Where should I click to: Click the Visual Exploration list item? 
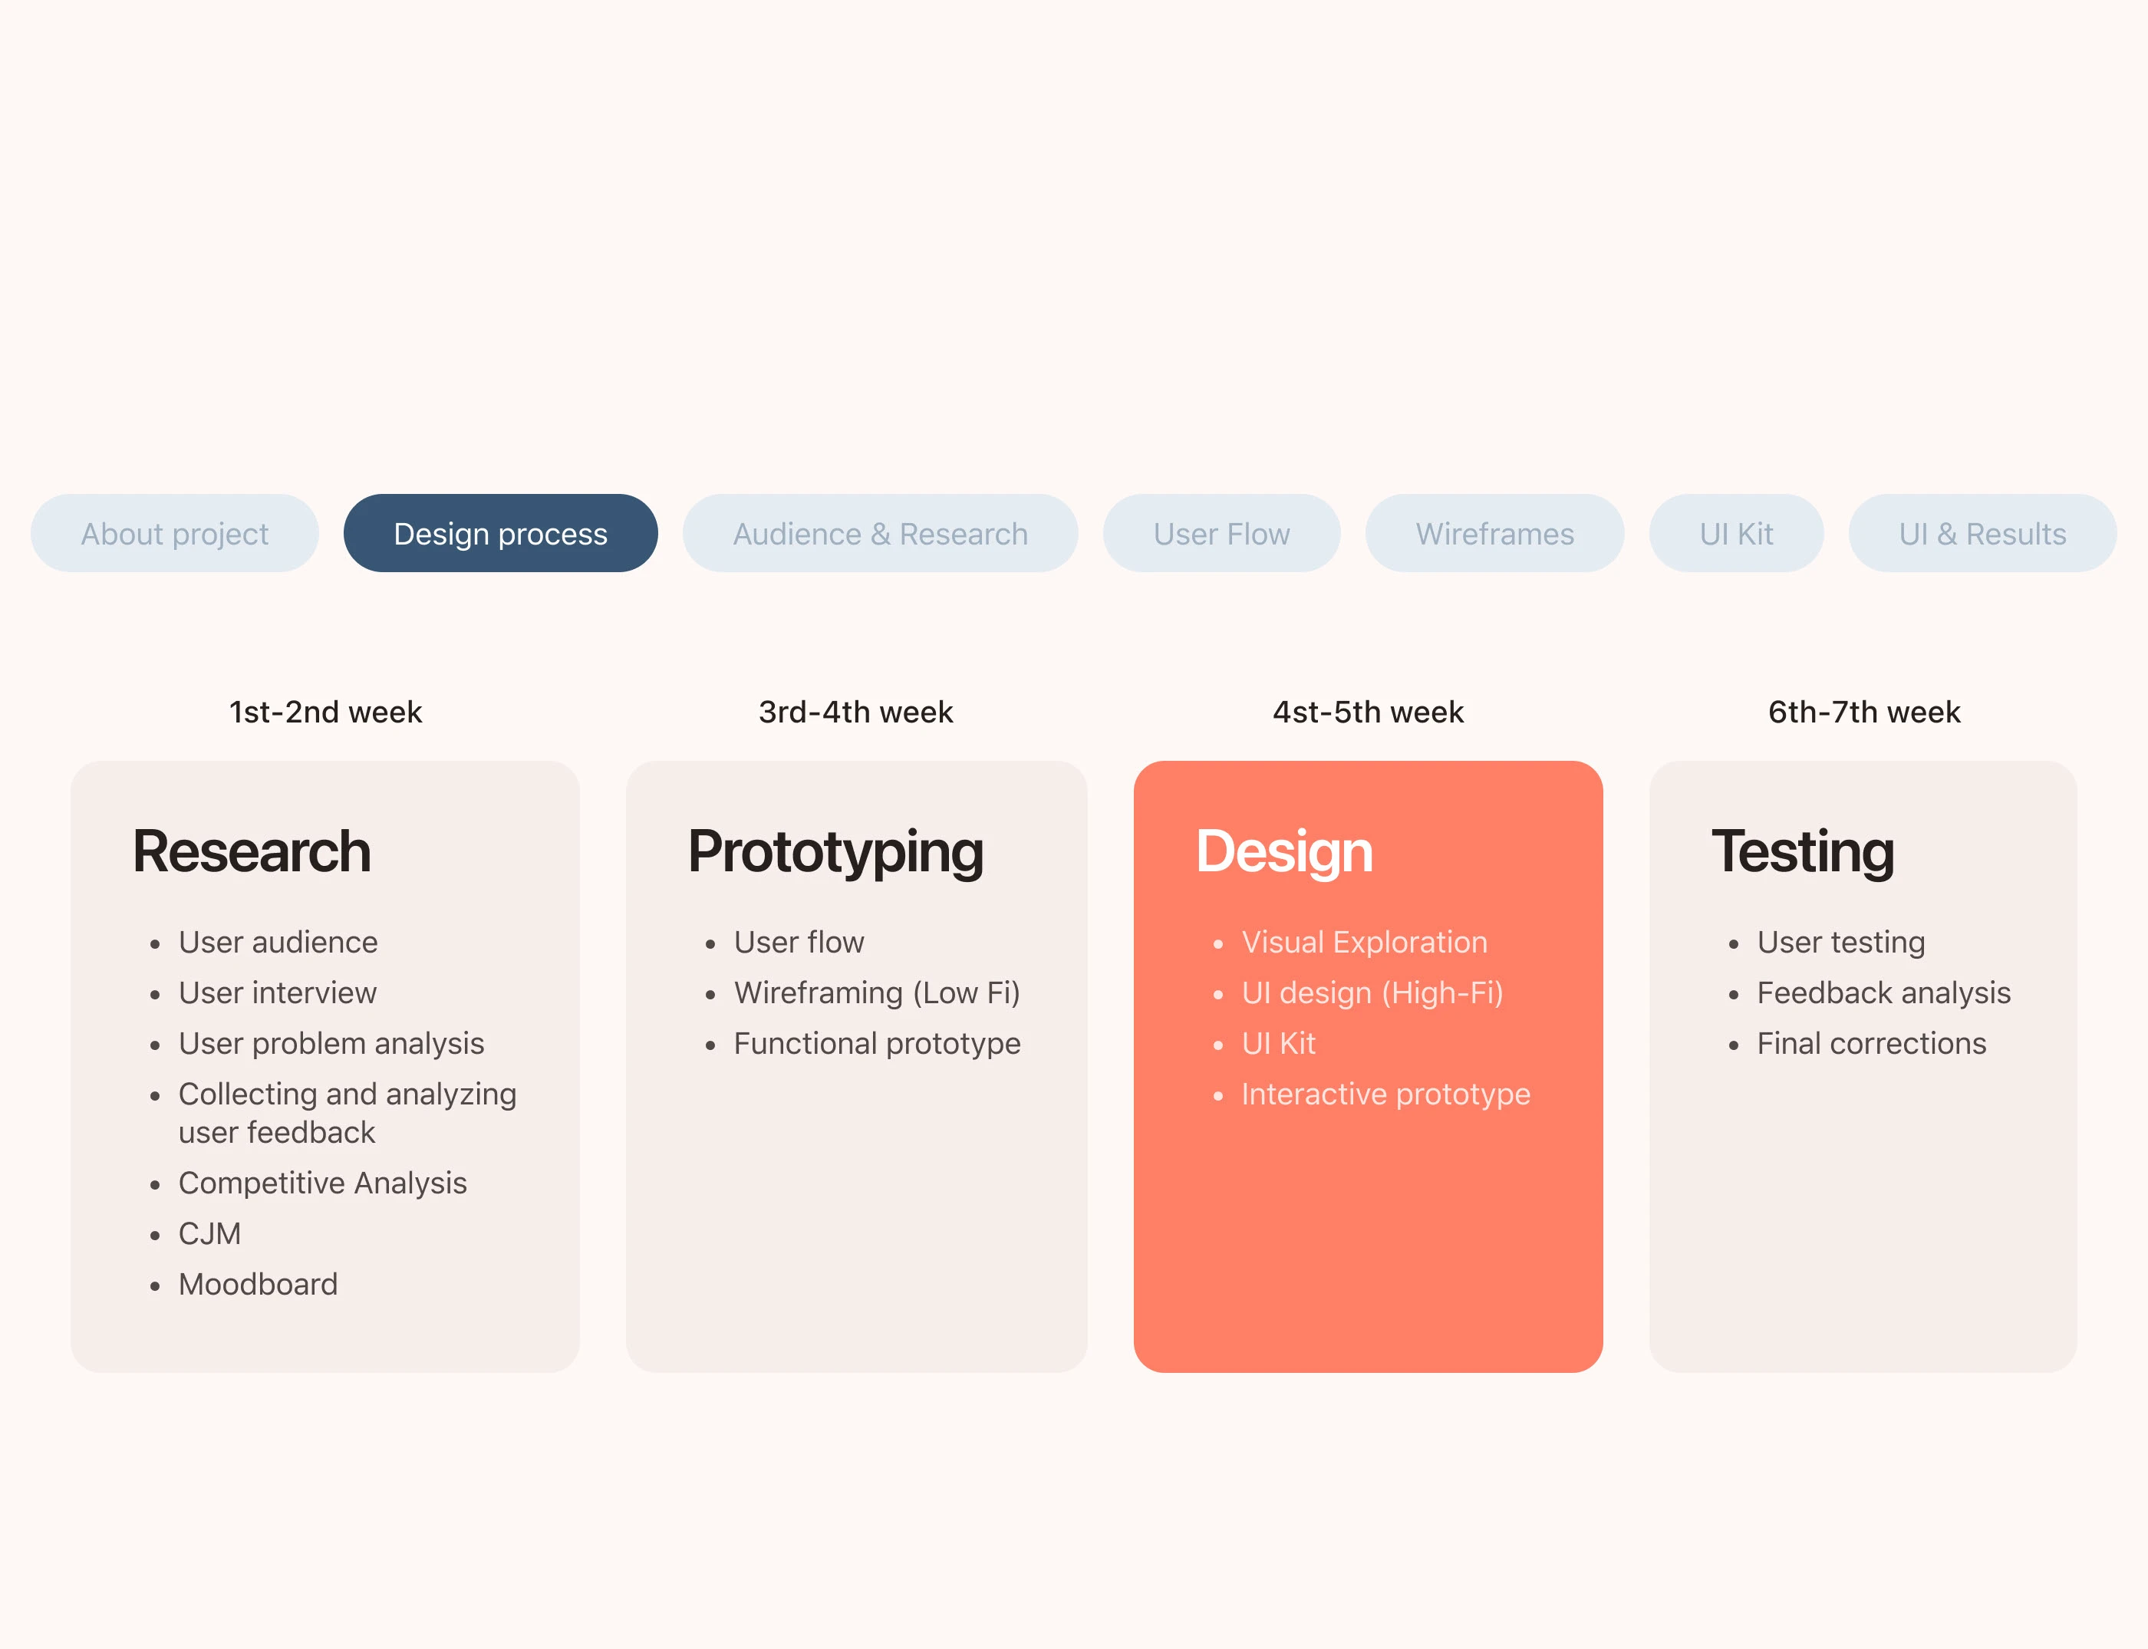(x=1364, y=943)
